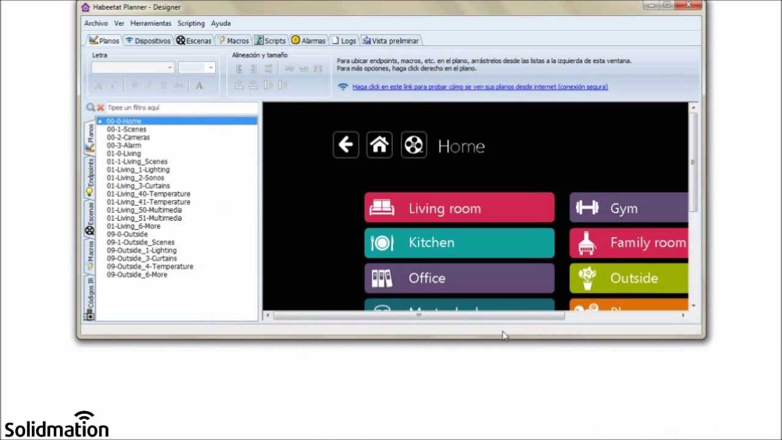This screenshot has height=440, width=782.
Task: Select 09-Outside_6-More in the list
Action: pyautogui.click(x=137, y=274)
